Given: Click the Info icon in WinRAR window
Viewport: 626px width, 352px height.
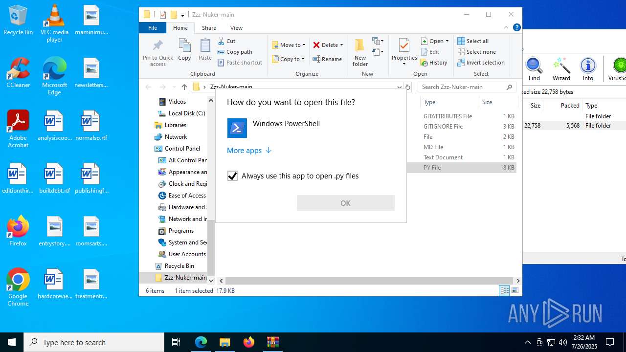Looking at the screenshot, I should (x=588, y=69).
